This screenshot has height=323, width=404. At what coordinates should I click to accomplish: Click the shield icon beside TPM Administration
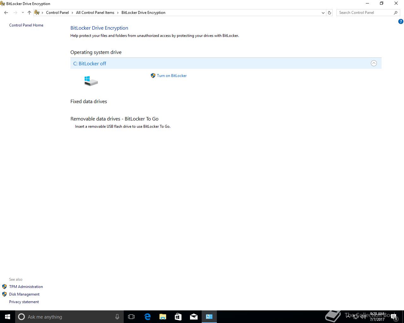point(4,287)
